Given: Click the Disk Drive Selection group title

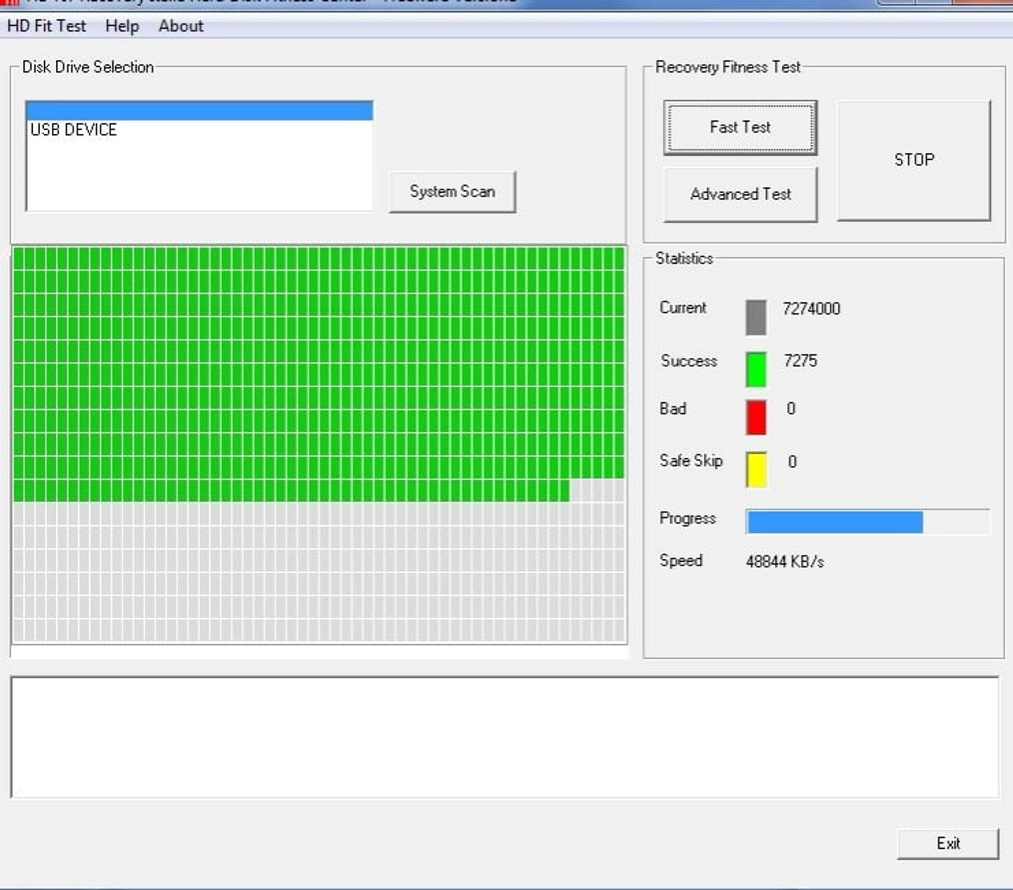Looking at the screenshot, I should coord(88,67).
